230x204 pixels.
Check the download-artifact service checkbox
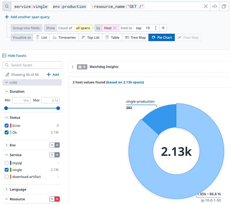point(7,177)
